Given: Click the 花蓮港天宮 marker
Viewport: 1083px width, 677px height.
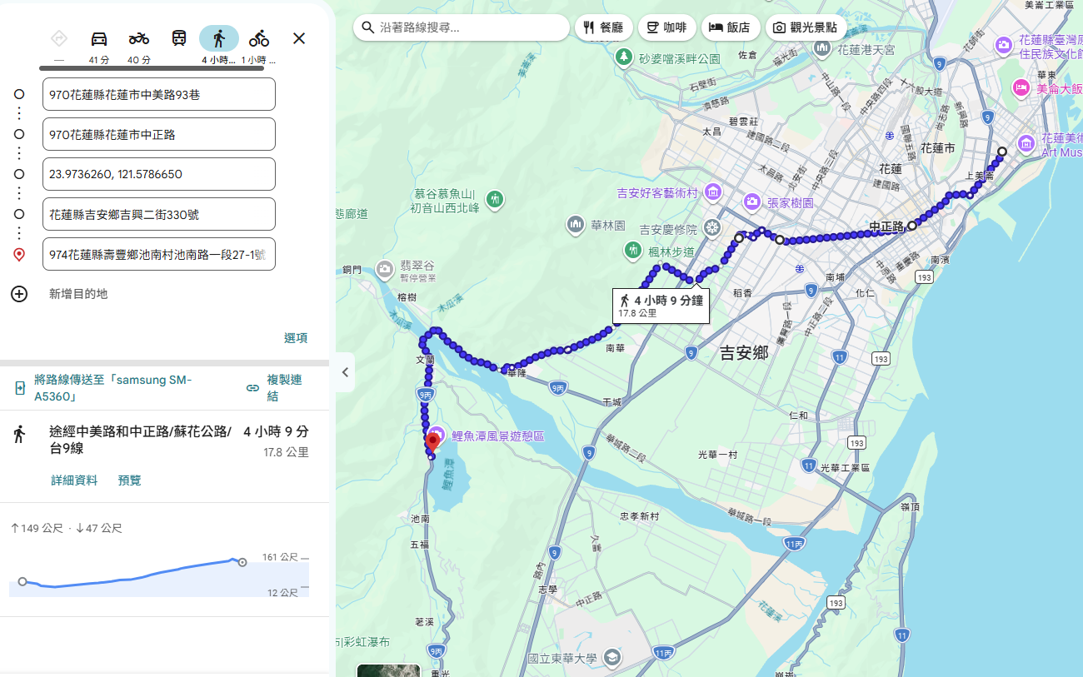Looking at the screenshot, I should [822, 48].
